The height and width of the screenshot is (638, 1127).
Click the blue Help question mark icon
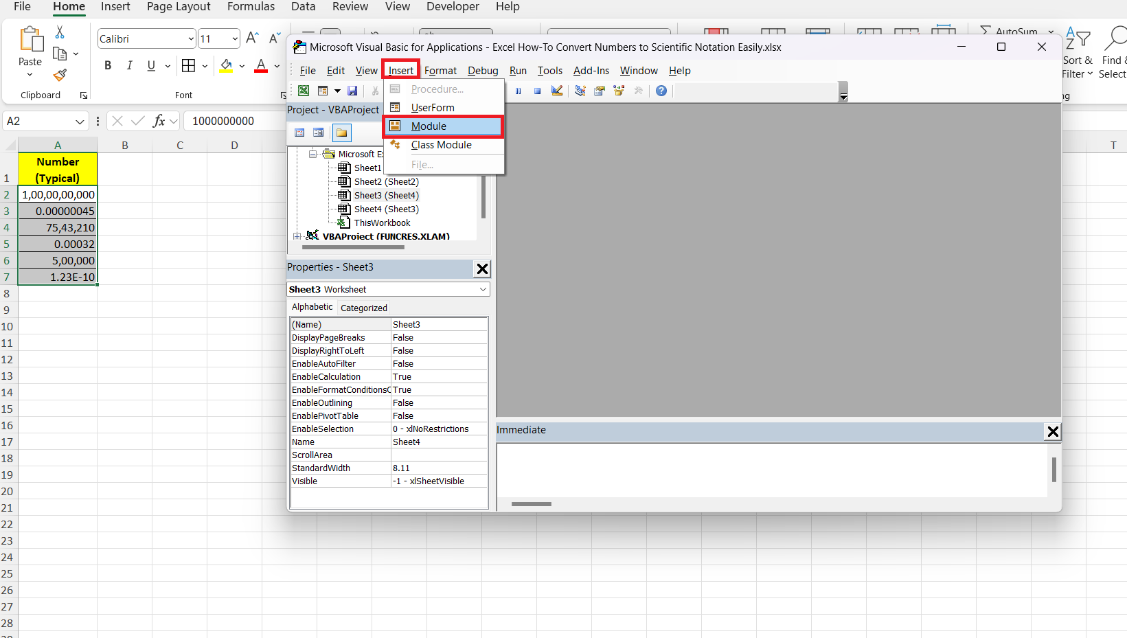pos(661,91)
